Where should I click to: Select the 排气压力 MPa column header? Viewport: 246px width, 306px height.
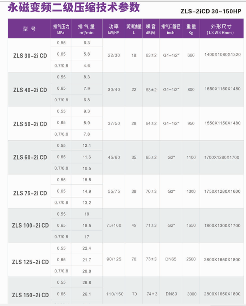point(61,29)
